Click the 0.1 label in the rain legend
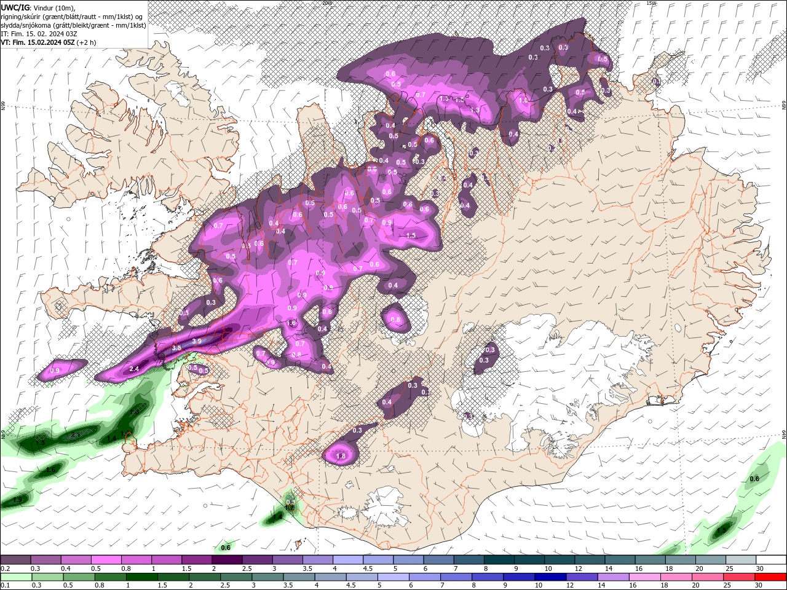The width and height of the screenshot is (787, 590). point(6,586)
